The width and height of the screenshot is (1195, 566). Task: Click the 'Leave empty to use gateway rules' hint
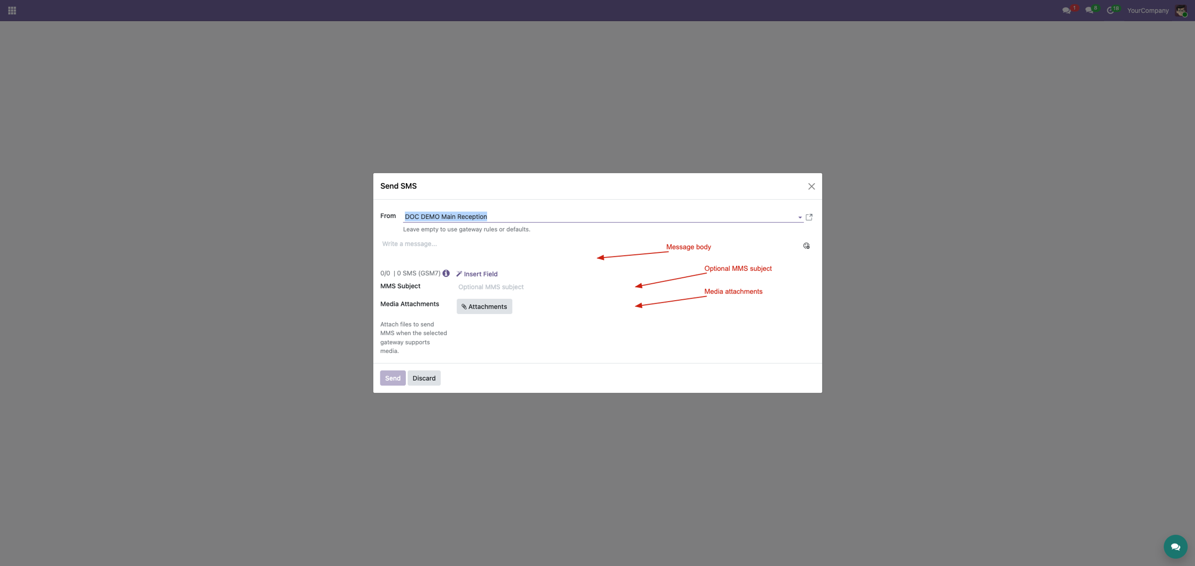467,229
